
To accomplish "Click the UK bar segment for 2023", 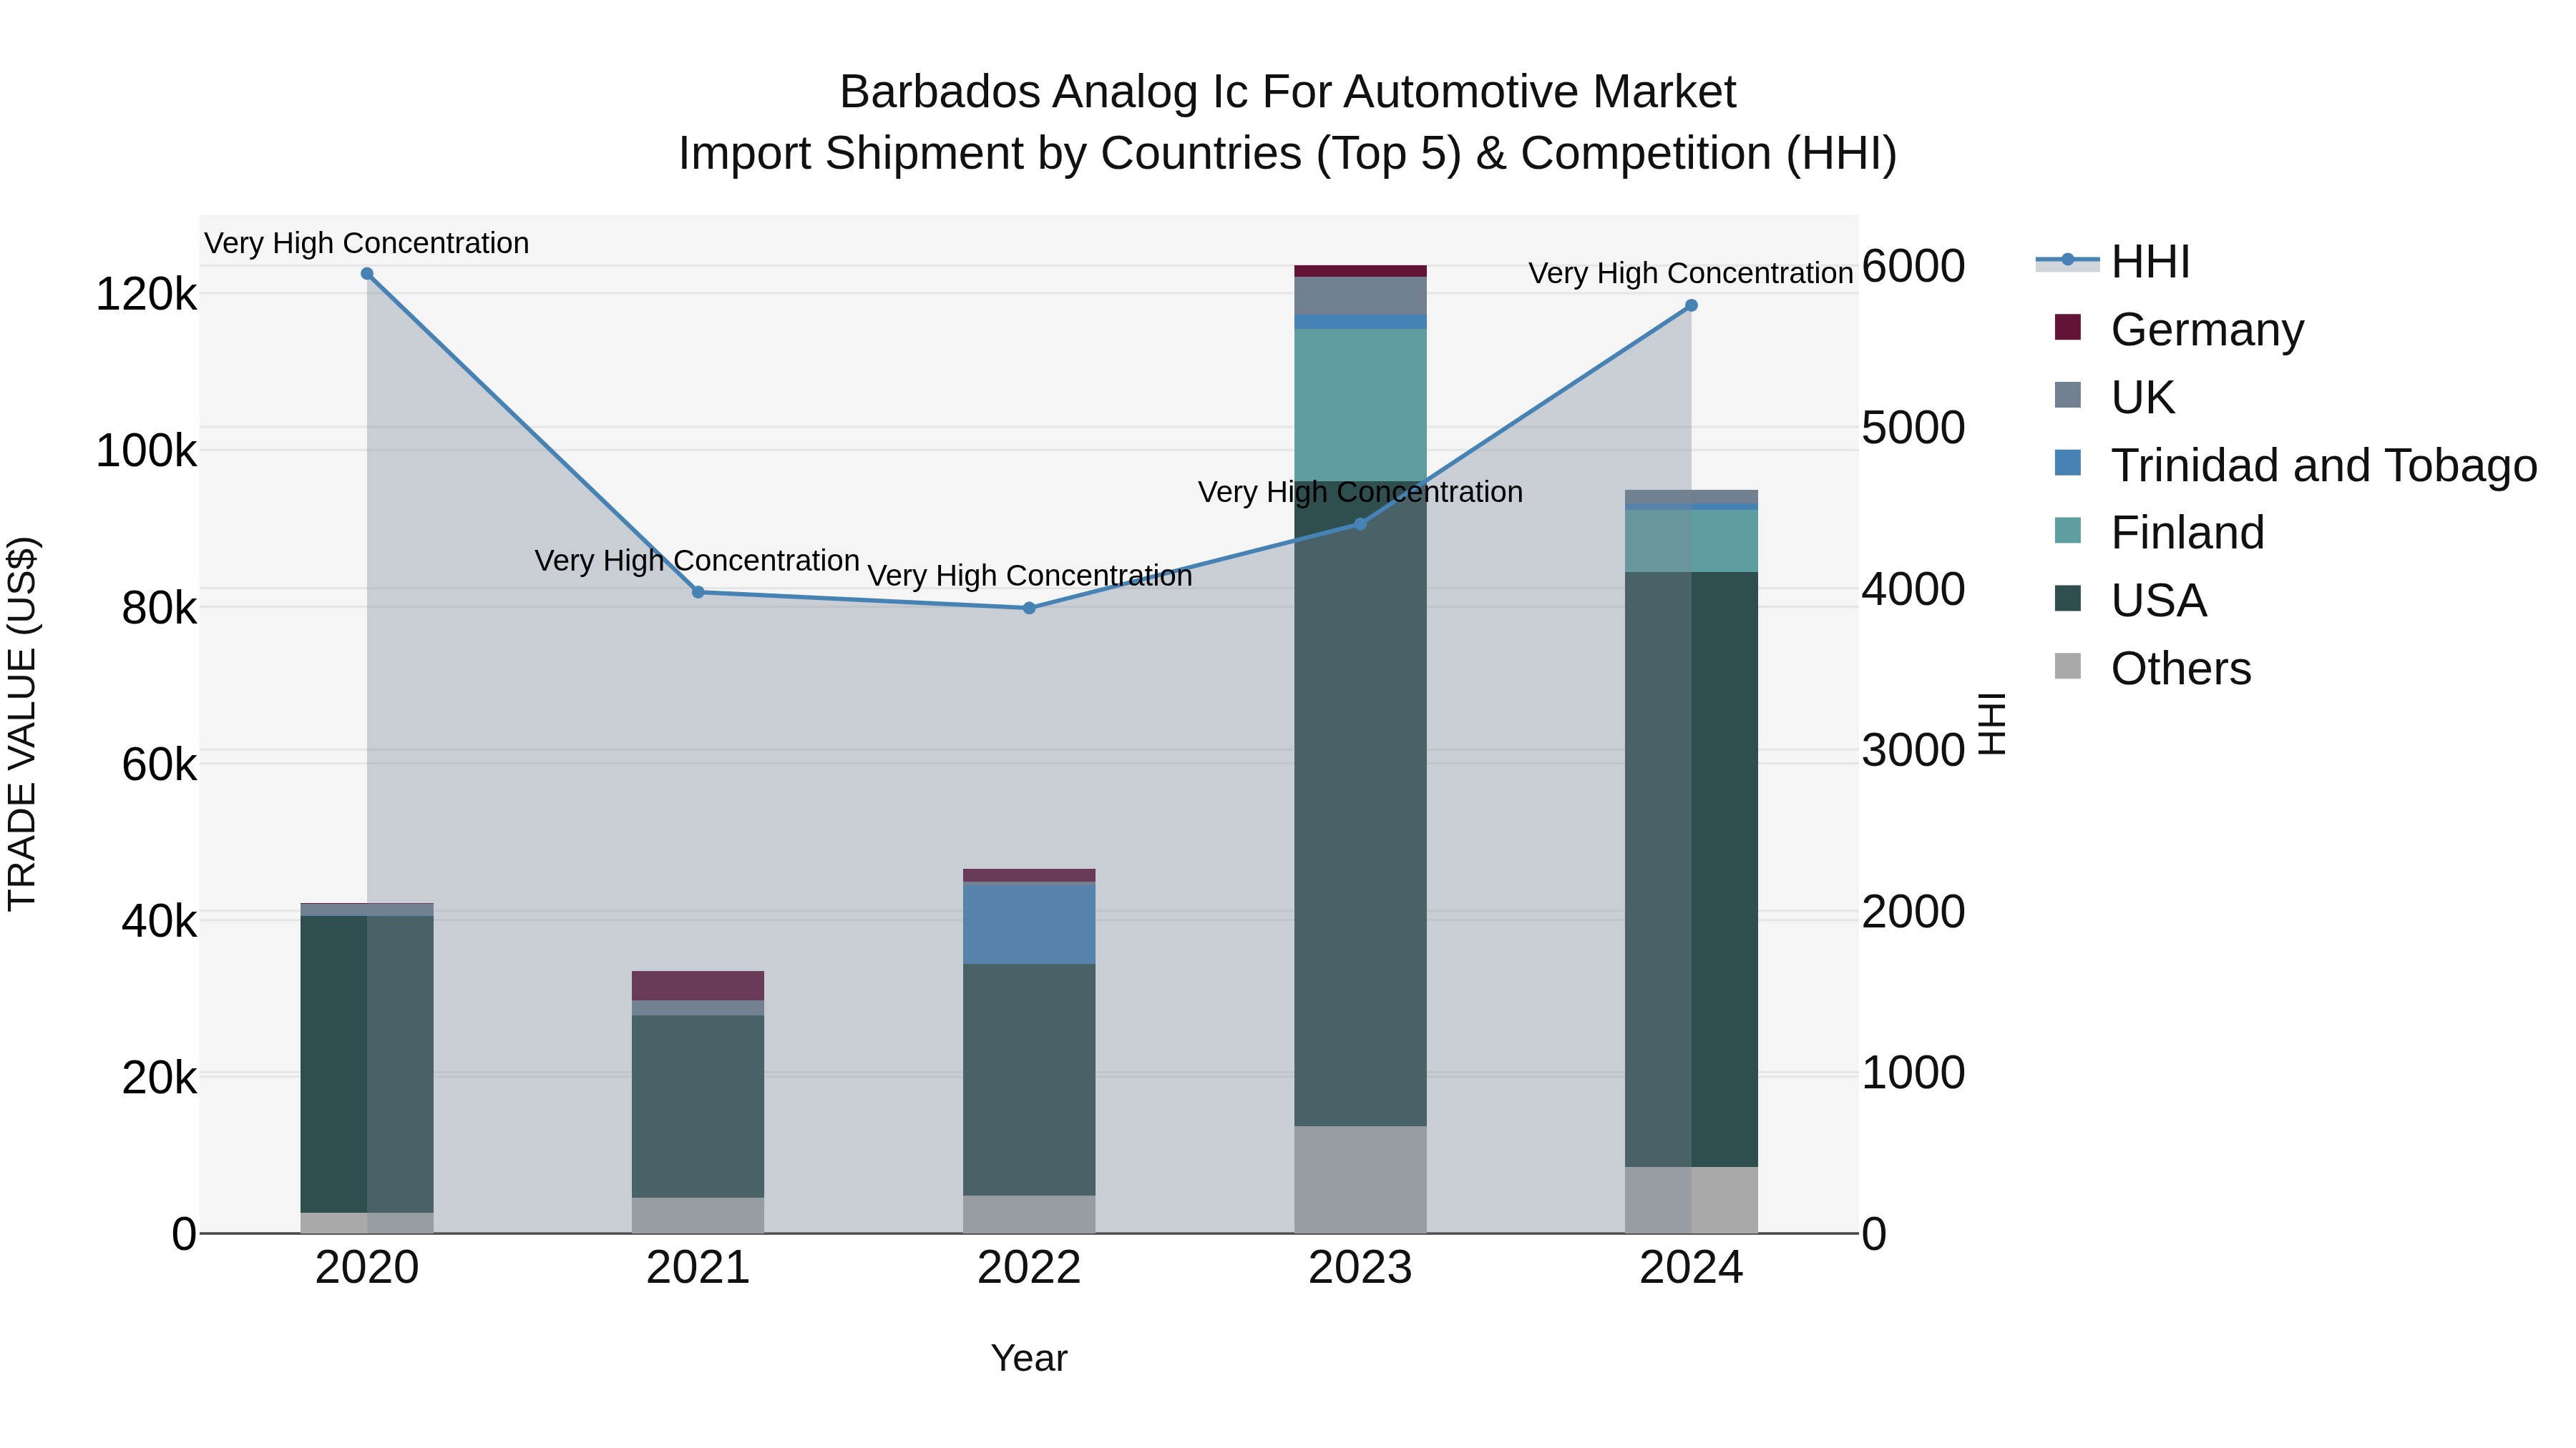I will (1360, 296).
